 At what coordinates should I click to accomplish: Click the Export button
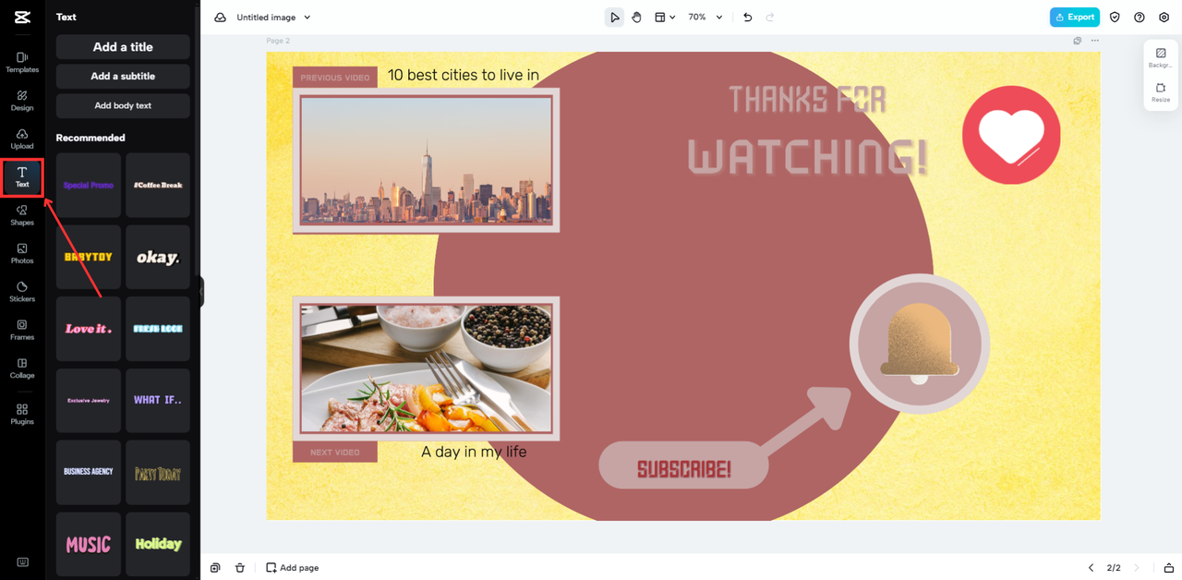tap(1075, 18)
